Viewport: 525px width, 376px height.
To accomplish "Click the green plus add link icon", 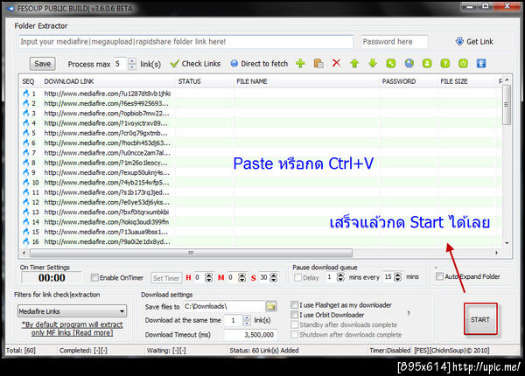I will click(300, 63).
